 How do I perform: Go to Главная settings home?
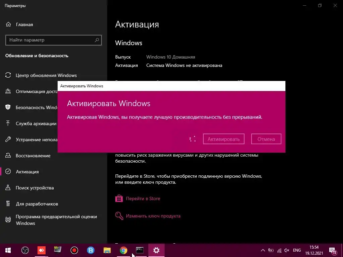pyautogui.click(x=24, y=25)
